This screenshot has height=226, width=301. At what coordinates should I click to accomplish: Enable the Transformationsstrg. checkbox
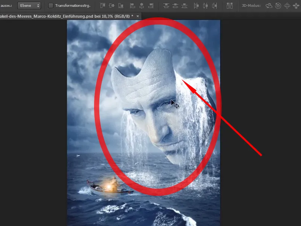51,6
